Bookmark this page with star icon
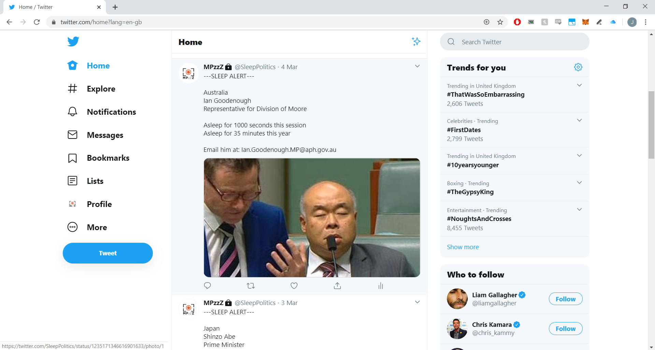 (x=500, y=22)
